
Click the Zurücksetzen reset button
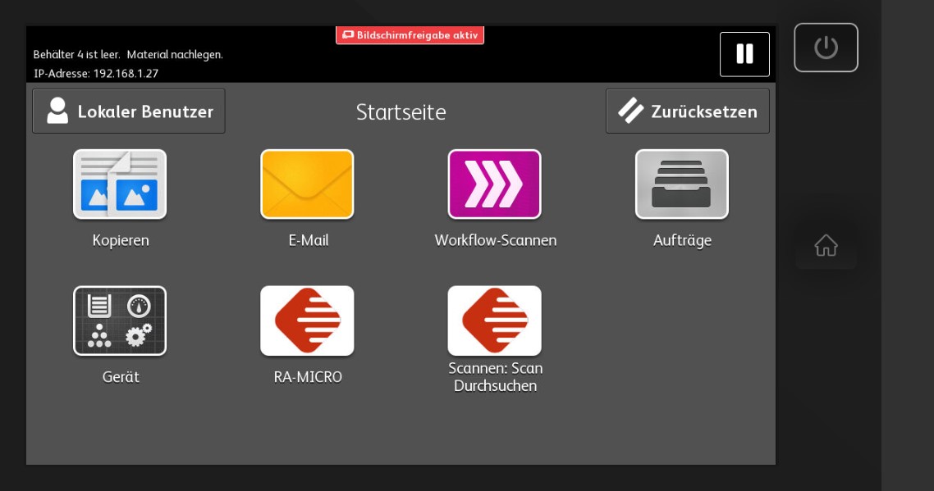pyautogui.click(x=688, y=111)
